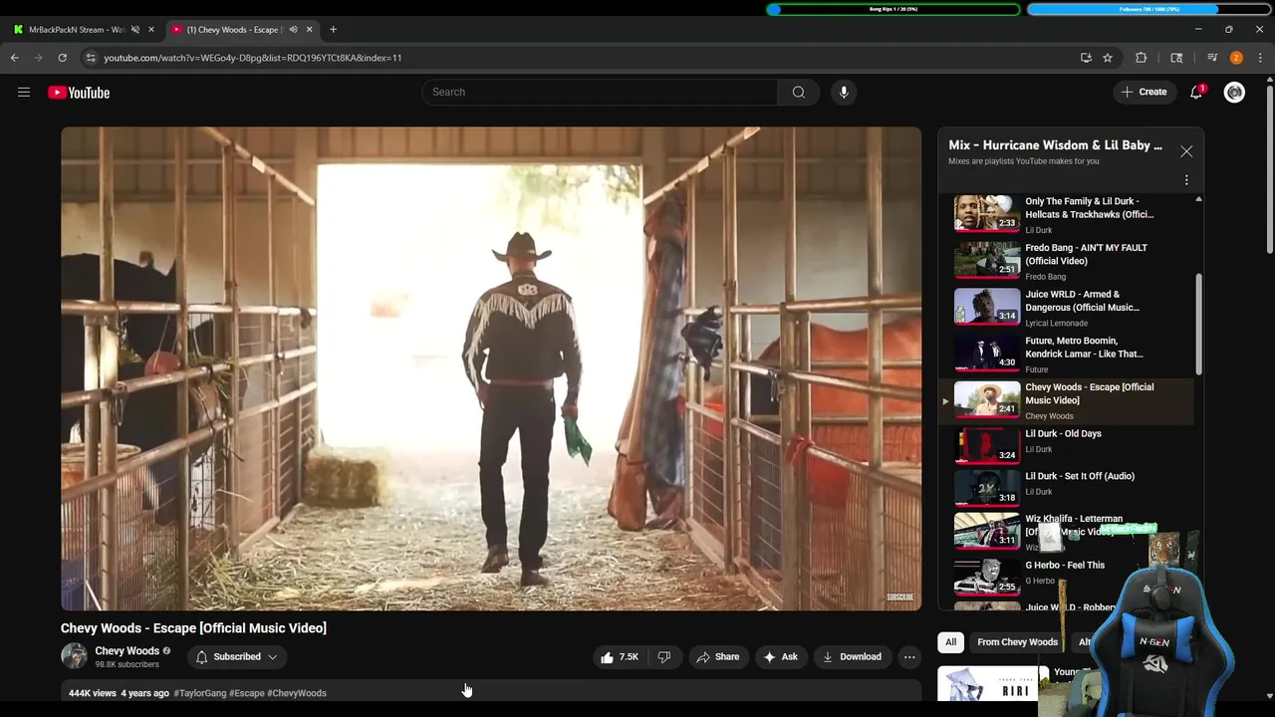Image resolution: width=1275 pixels, height=717 pixels.
Task: Close the Chevy Woods tab
Action: click(309, 30)
